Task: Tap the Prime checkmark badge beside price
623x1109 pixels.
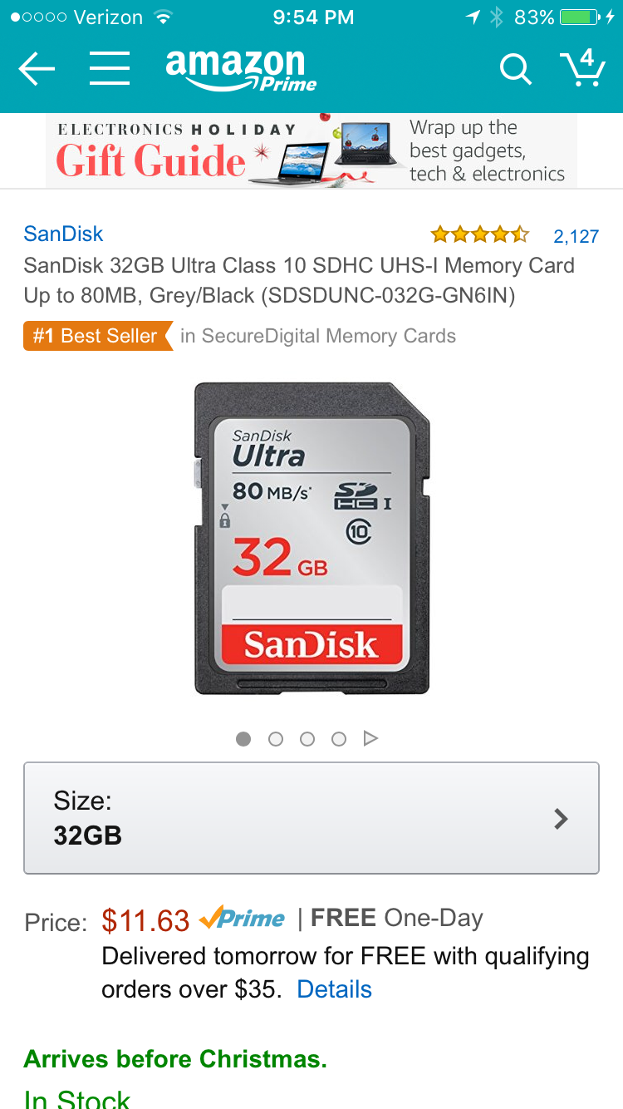Action: [242, 918]
